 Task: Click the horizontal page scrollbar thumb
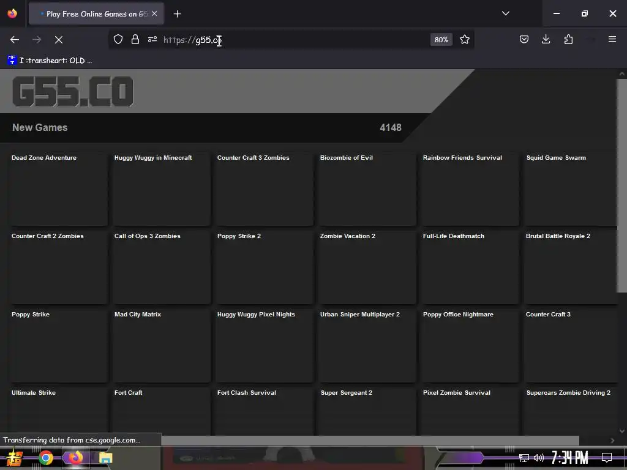point(370,441)
